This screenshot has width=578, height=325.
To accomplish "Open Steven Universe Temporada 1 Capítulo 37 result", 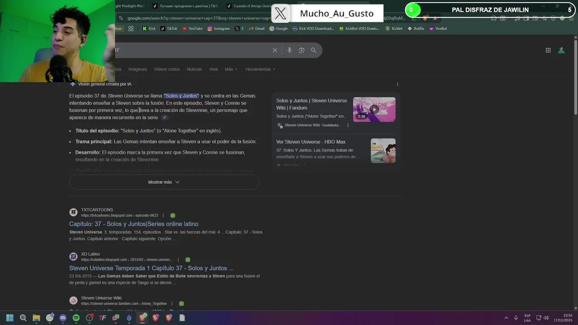I will (x=151, y=268).
